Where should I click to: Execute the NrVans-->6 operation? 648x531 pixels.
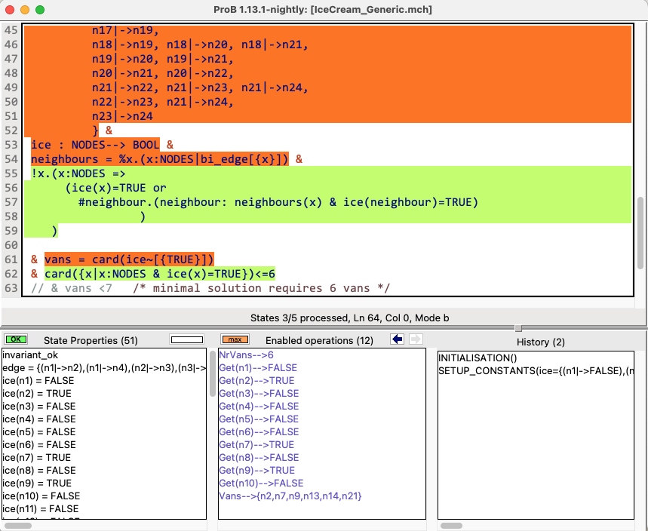[x=246, y=355]
